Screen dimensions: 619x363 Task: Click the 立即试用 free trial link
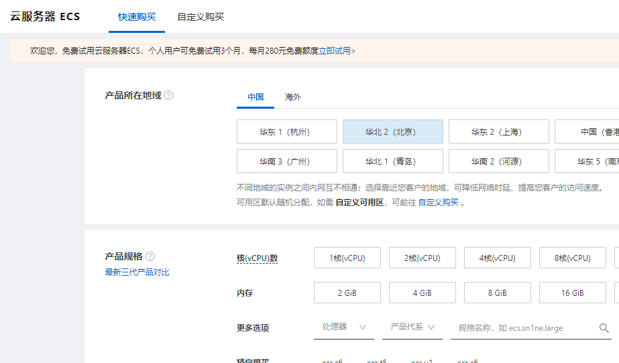(335, 50)
